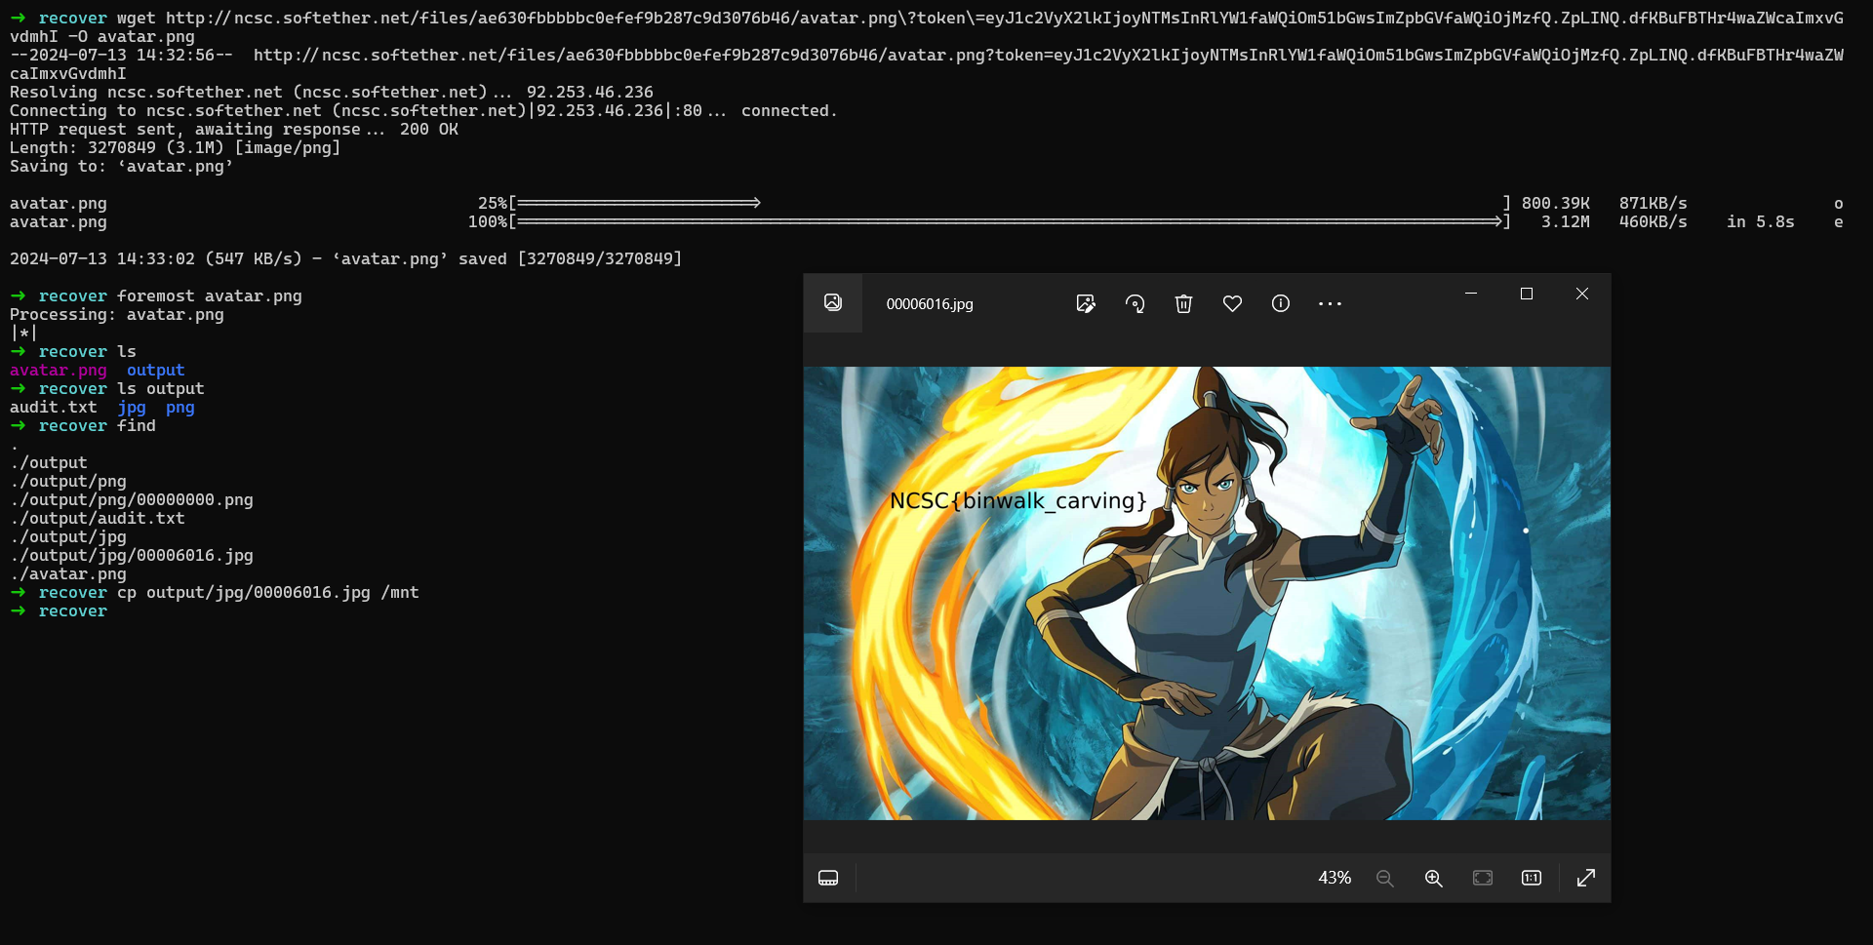Screen dimensions: 1873x945
Task: Maximize the Photos viewer window
Action: 1527,294
